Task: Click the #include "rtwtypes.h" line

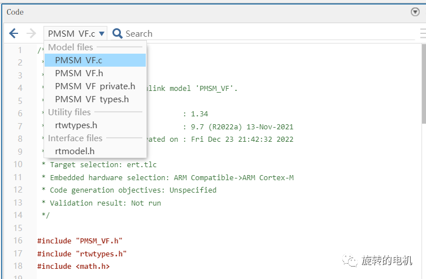Action: coord(82,254)
